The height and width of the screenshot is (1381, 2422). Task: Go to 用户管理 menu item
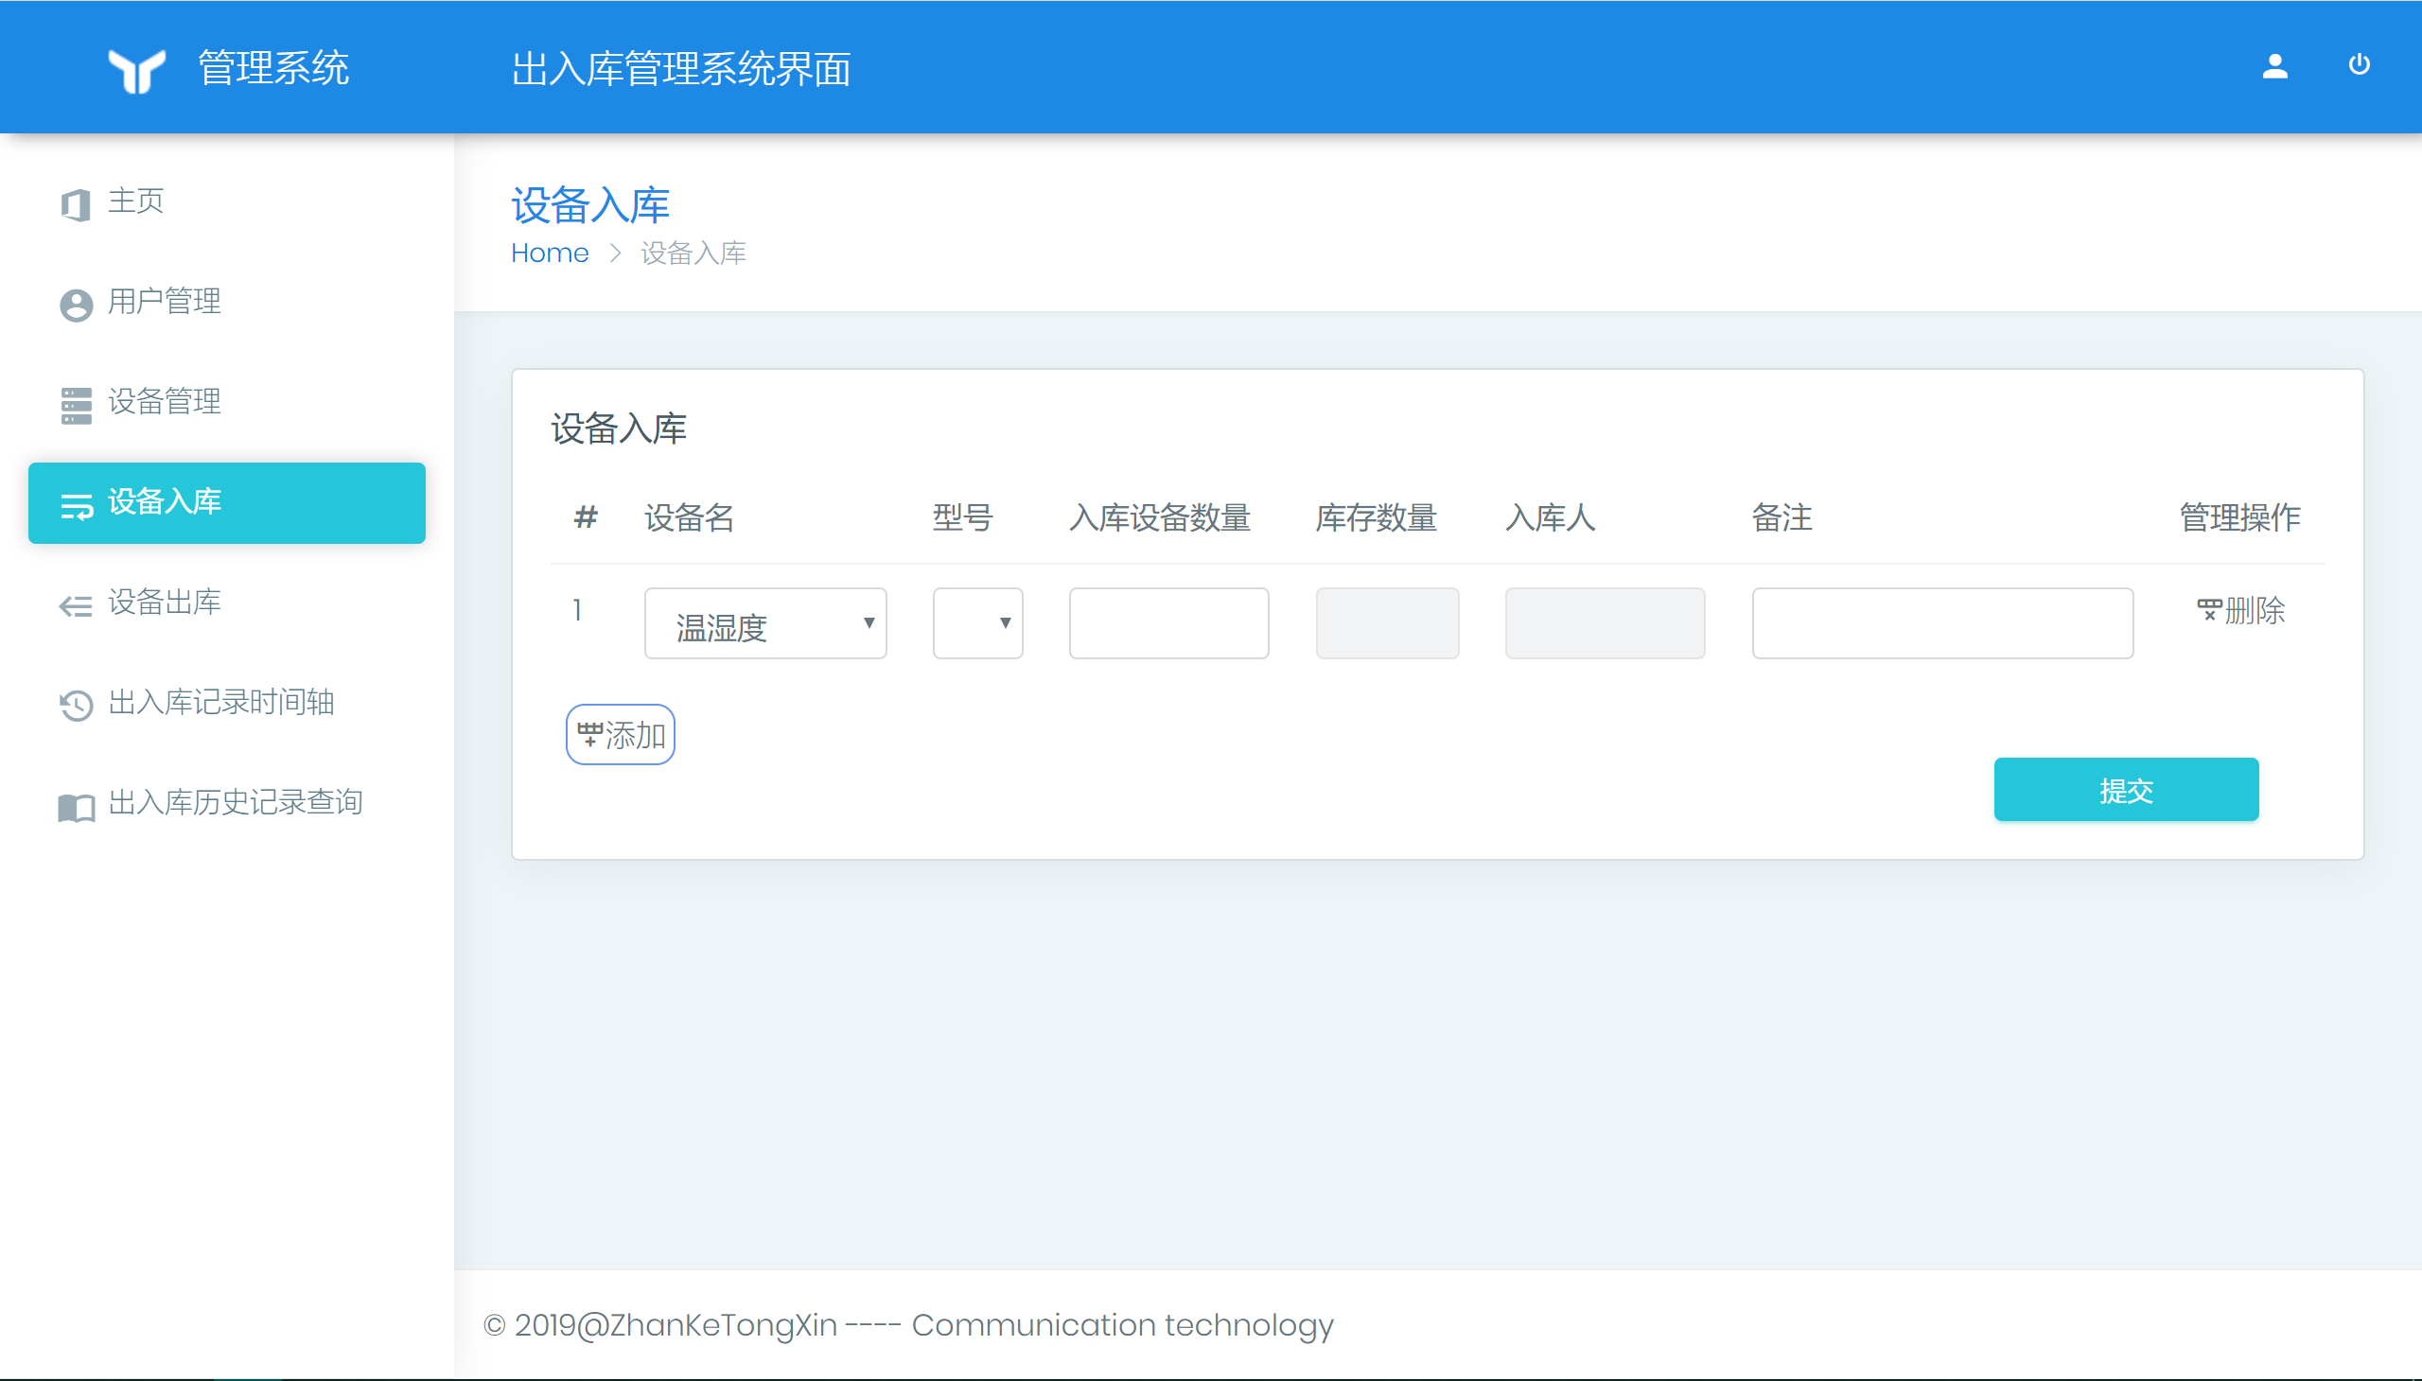tap(227, 303)
